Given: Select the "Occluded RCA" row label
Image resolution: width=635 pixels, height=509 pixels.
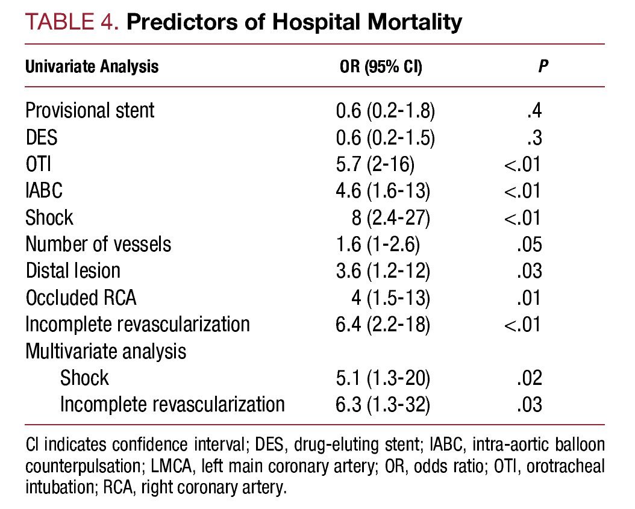Looking at the screenshot, I should [81, 298].
